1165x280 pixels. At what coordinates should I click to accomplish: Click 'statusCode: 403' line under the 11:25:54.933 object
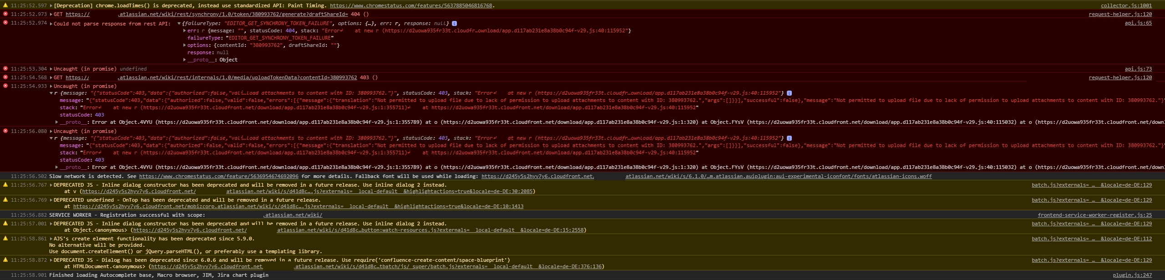pyautogui.click(x=82, y=115)
